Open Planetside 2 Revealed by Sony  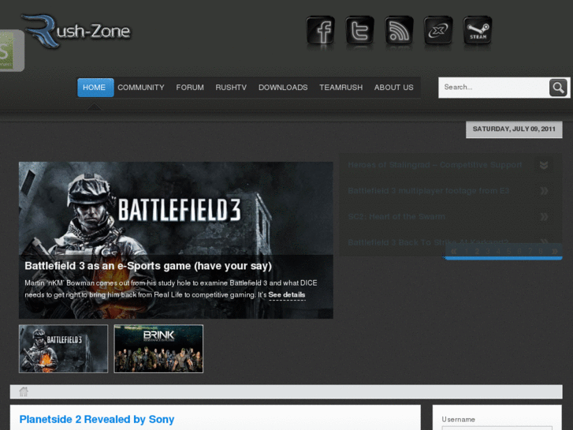[97, 420]
